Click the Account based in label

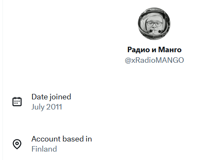pos(62,139)
